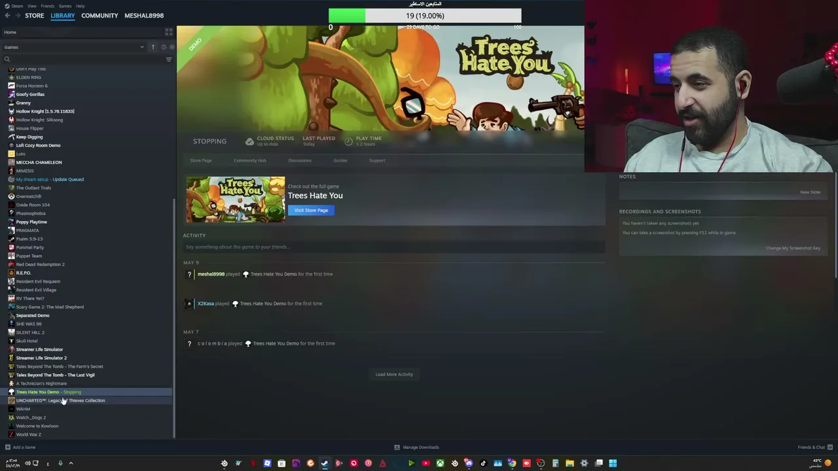Click the Manage Downloads icon

[397, 447]
